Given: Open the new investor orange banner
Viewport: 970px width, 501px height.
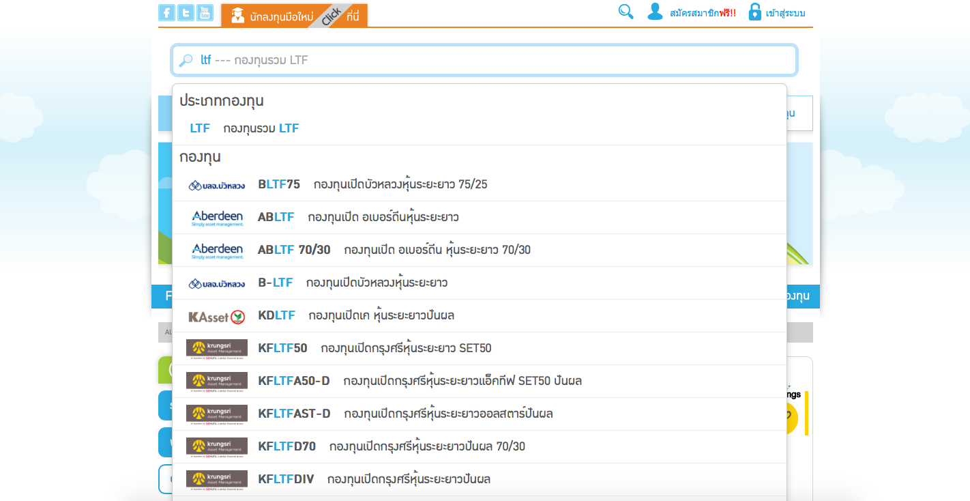Looking at the screenshot, I should (294, 16).
